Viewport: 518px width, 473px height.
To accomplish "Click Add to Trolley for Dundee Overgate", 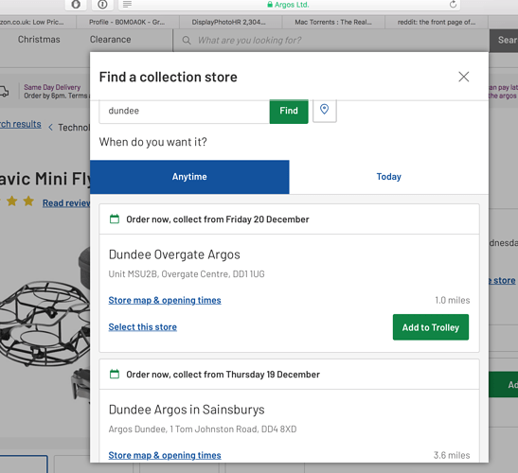I will coord(431,327).
